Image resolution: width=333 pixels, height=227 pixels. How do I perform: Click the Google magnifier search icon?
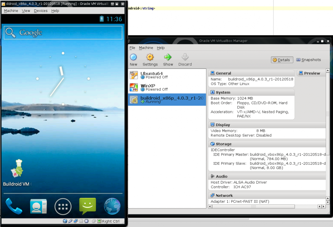pos(10,33)
